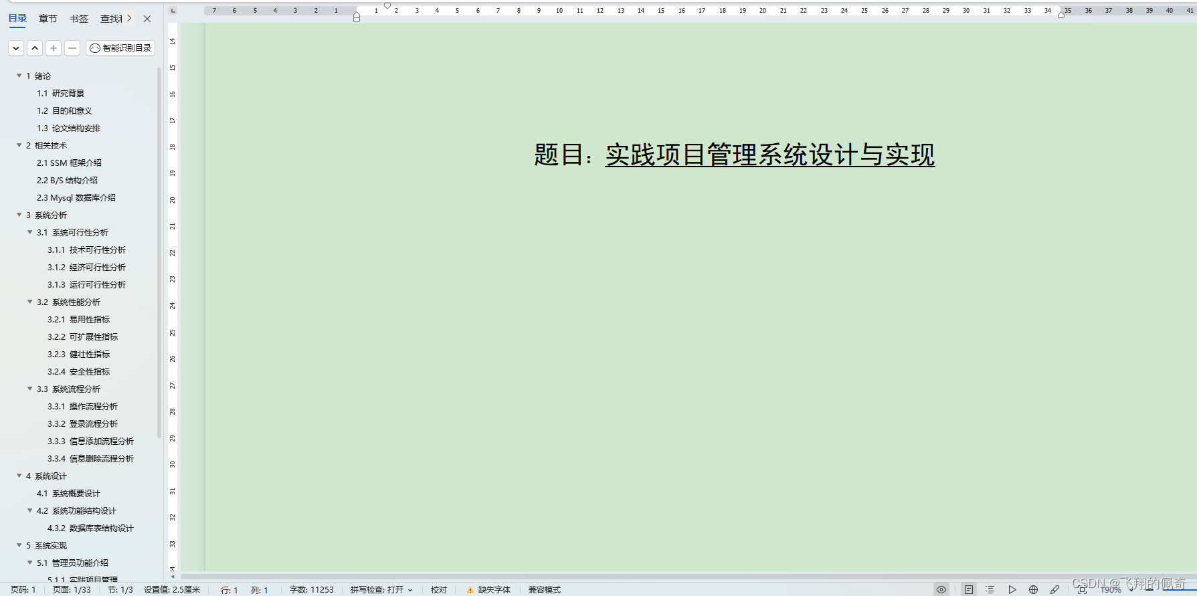Navigate to '3.2.2 可扩展性指标'
The image size is (1197, 596).
(82, 337)
